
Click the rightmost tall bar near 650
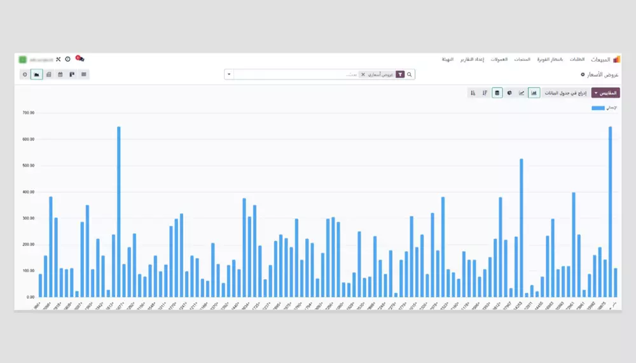click(610, 212)
